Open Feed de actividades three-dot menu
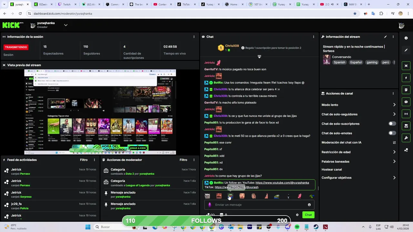 pos(95,160)
